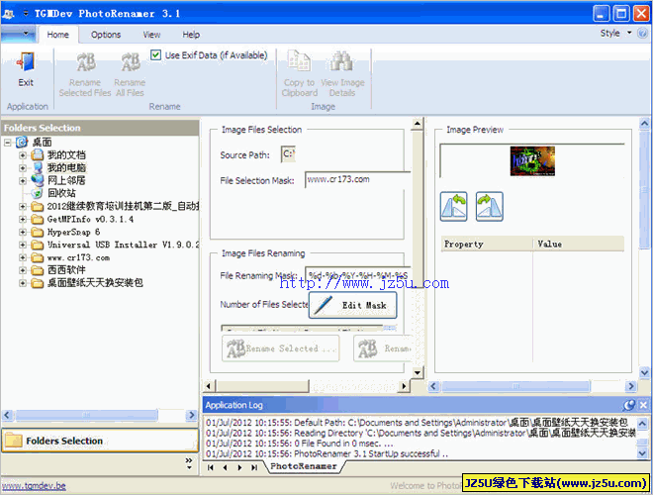The image size is (653, 495).
Task: Click the File Renaming Mask field
Action: 358,275
